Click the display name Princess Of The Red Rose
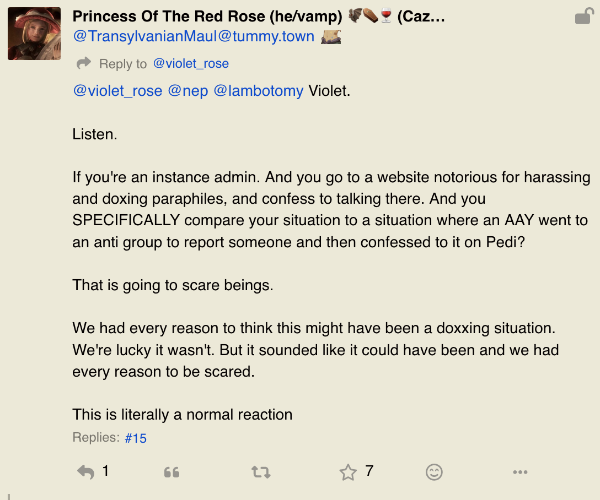Image resolution: width=600 pixels, height=500 pixels. click(207, 17)
